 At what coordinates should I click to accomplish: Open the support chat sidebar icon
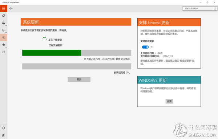tap(4, 30)
